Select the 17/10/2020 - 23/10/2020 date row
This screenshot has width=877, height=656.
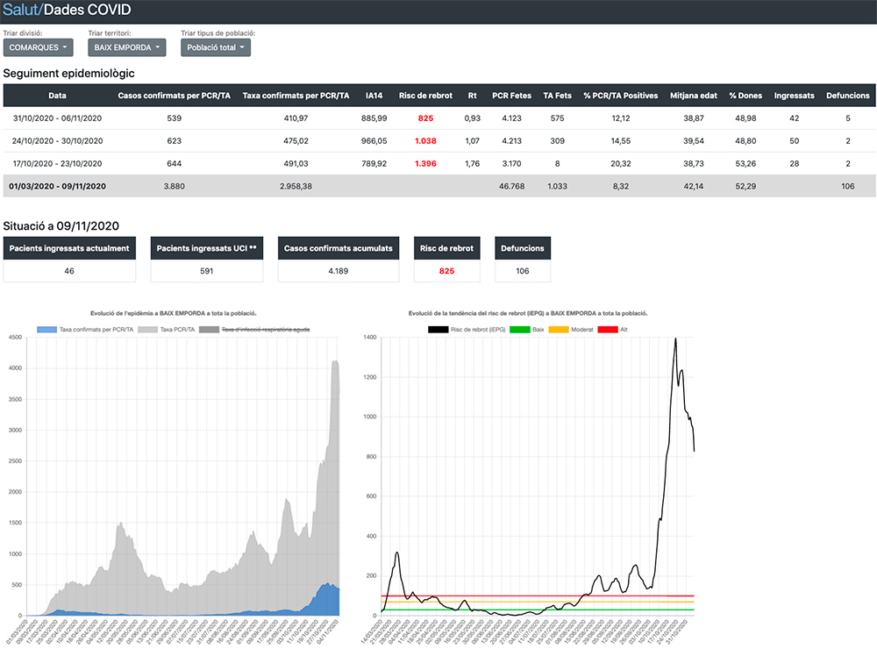point(439,163)
